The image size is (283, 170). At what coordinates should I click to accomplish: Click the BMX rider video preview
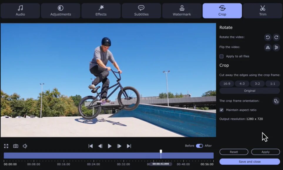click(x=108, y=80)
